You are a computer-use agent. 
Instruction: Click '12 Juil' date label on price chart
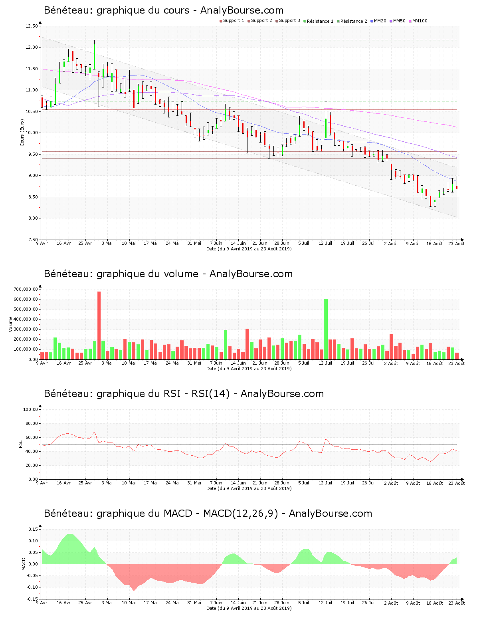pos(325,243)
